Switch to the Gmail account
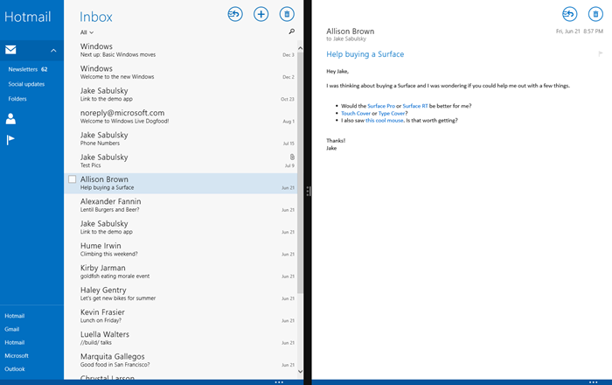This screenshot has width=612, height=385. click(11, 329)
